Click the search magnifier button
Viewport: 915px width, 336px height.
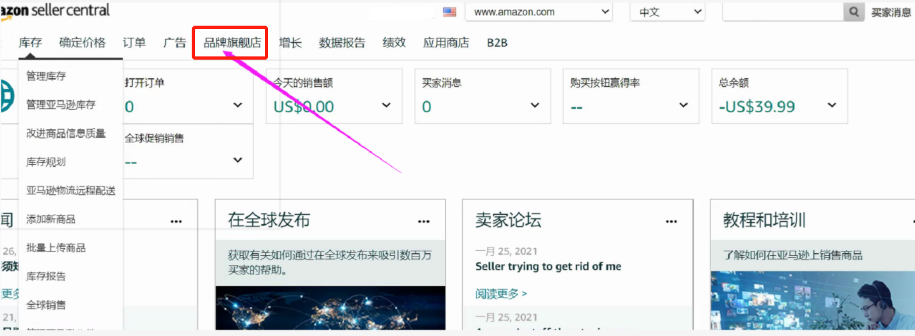(853, 12)
